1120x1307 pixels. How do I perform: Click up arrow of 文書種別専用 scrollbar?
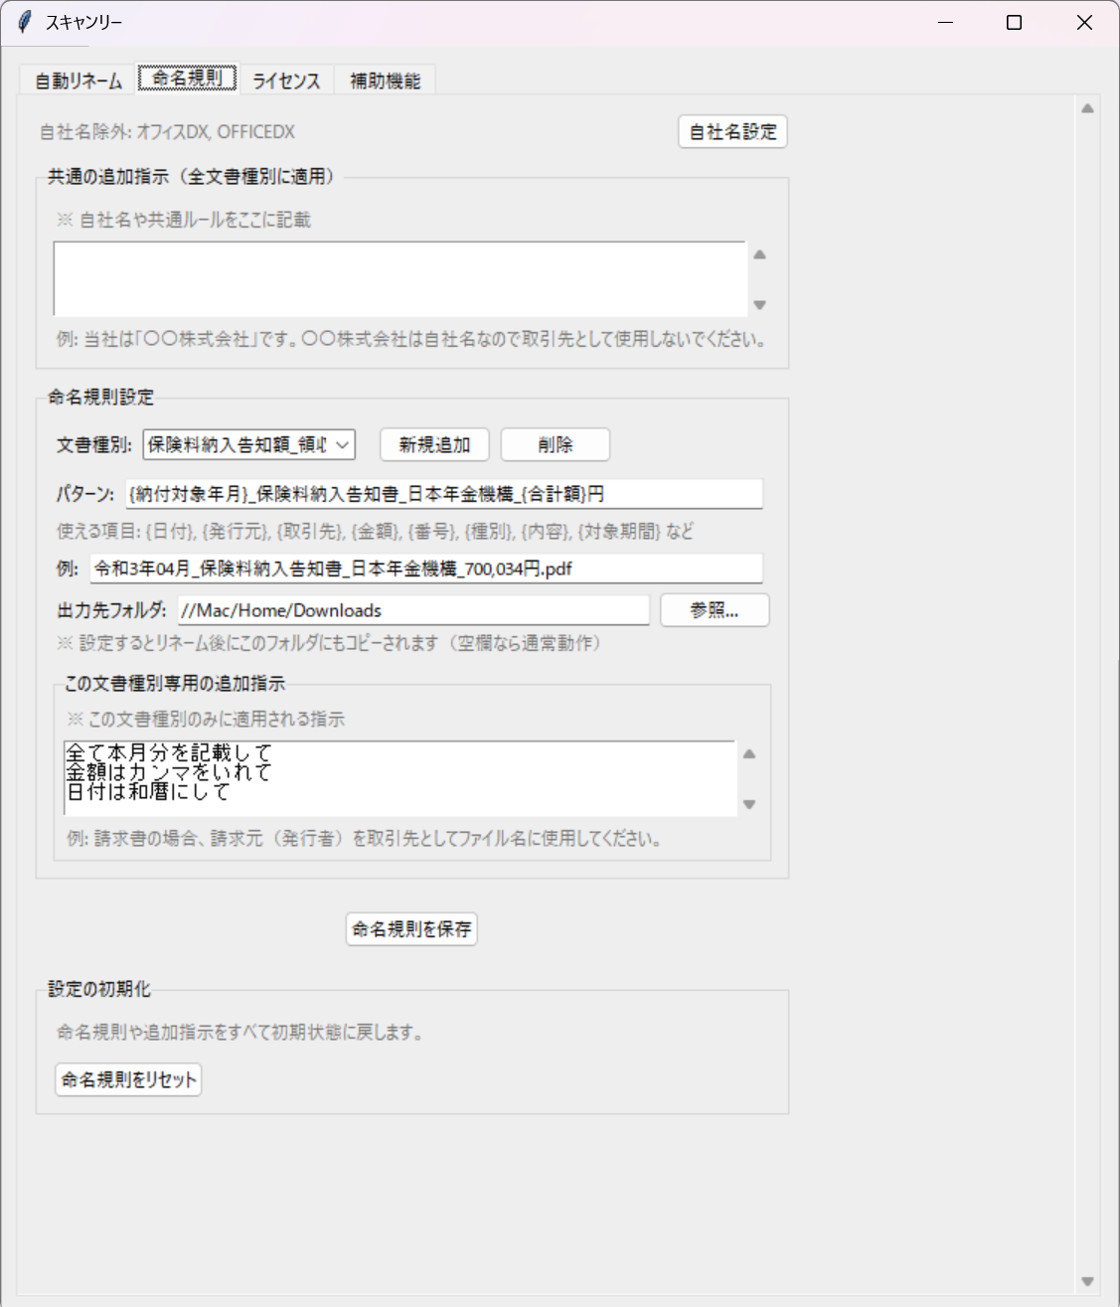[x=749, y=753]
